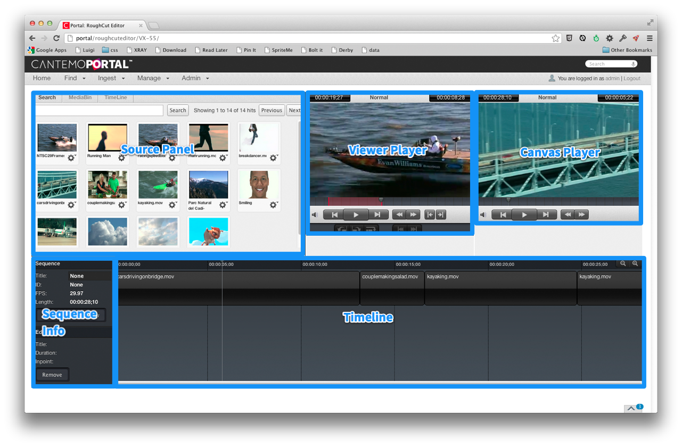The width and height of the screenshot is (682, 447).
Task: Click the Viewer timecode 00:00:19;27
Action: (329, 97)
